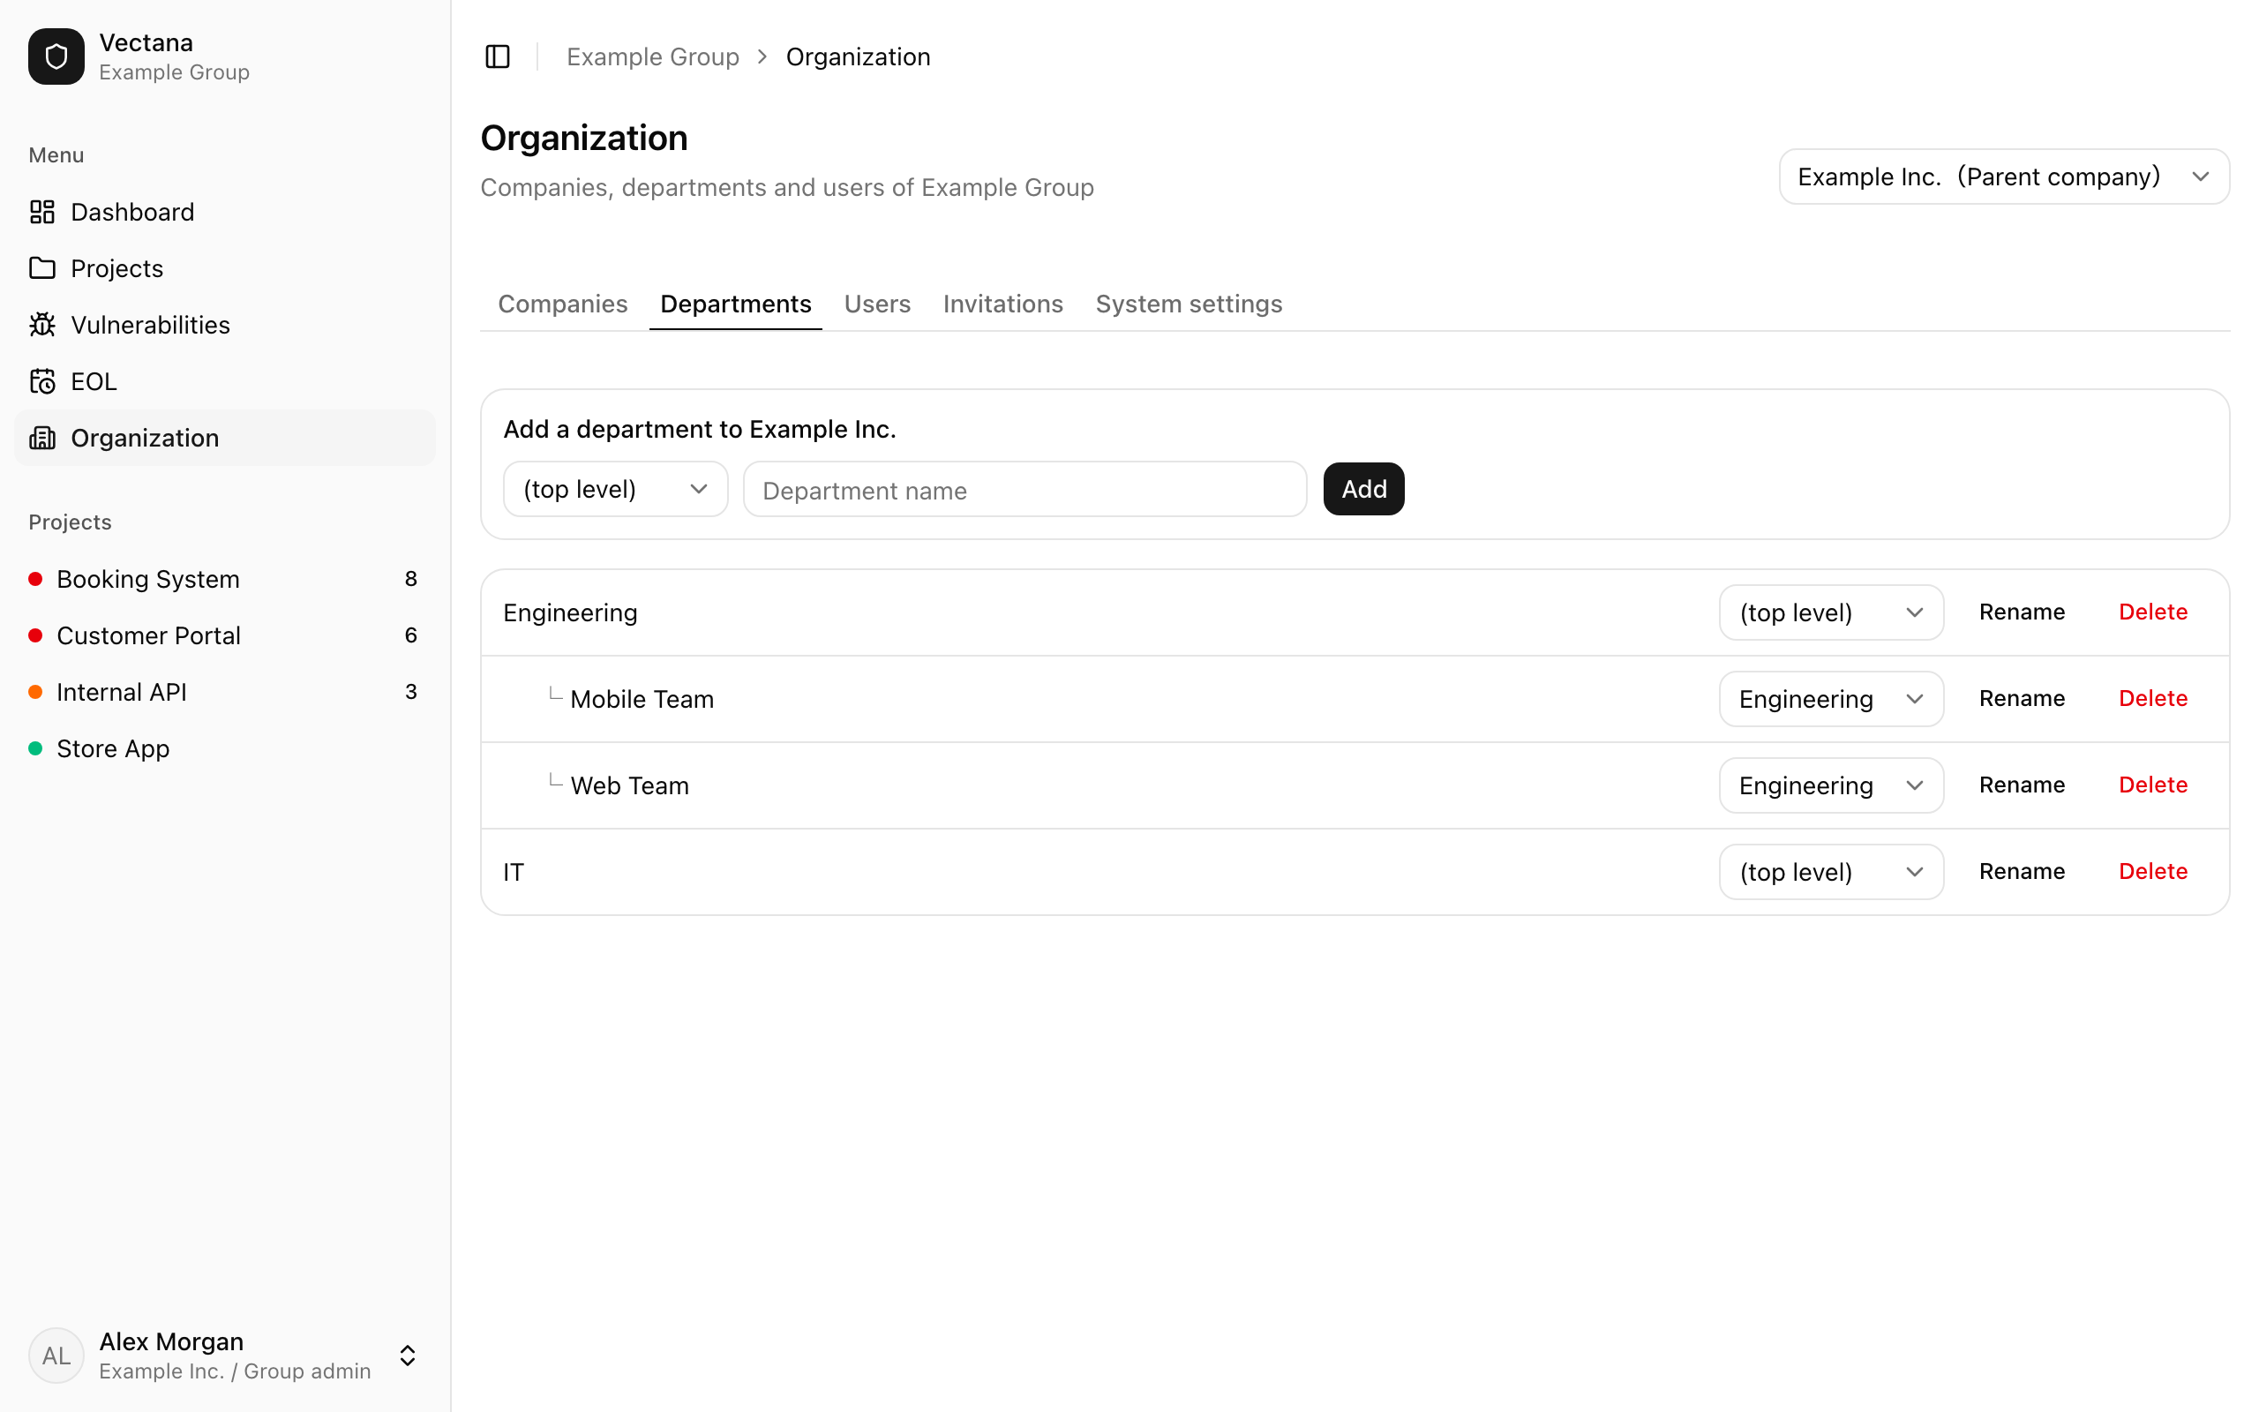Rename the Web Team department
2259x1412 pixels.
click(2021, 785)
